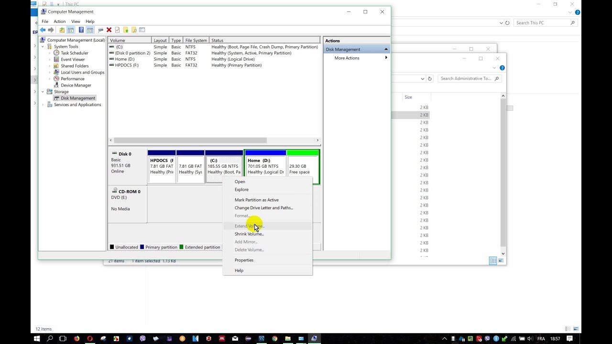Click the Disk Management icon in the tree
Image resolution: width=612 pixels, height=344 pixels.
[56, 98]
